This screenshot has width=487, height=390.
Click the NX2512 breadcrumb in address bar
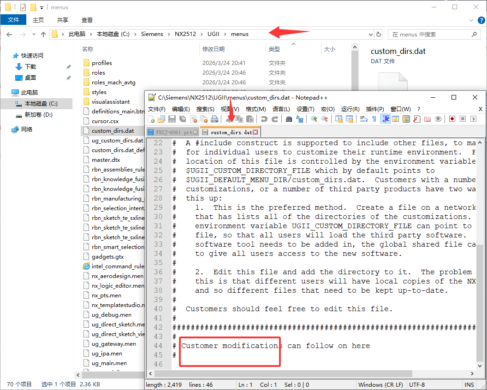(185, 34)
